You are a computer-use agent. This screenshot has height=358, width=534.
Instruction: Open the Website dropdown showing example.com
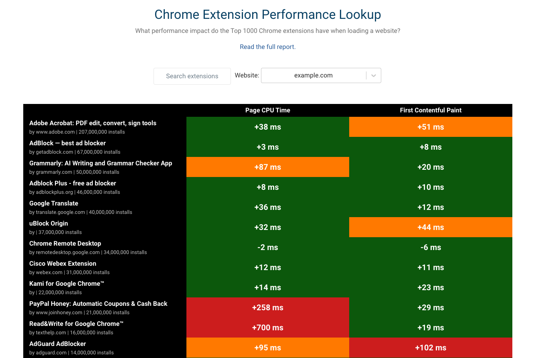(313, 75)
